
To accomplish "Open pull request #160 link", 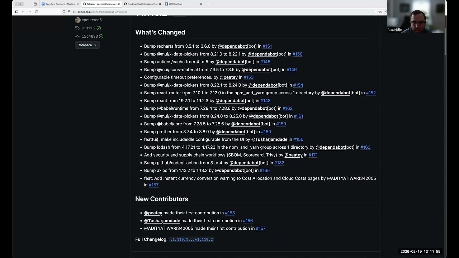I will pyautogui.click(x=266, y=132).
